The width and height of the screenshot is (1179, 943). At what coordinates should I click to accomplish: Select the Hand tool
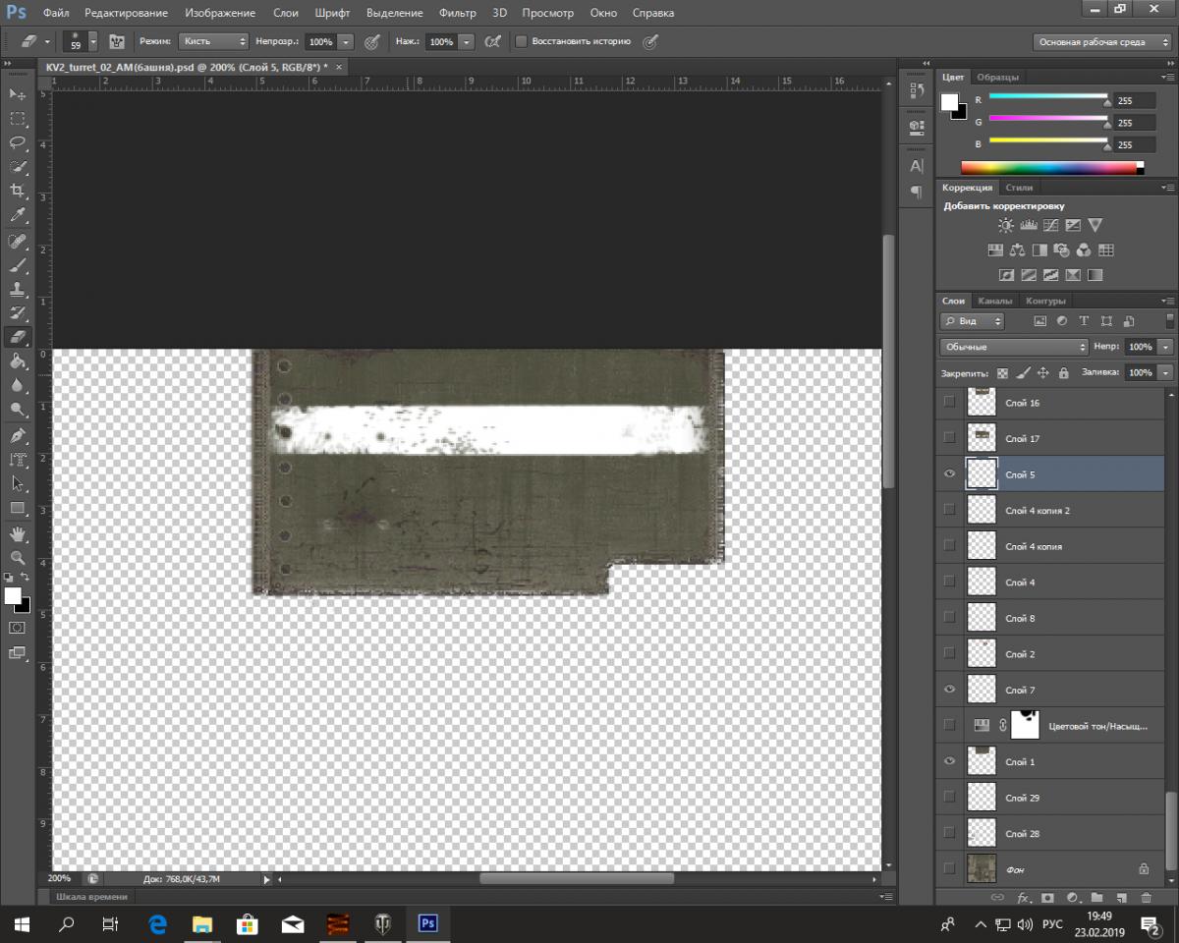(18, 533)
